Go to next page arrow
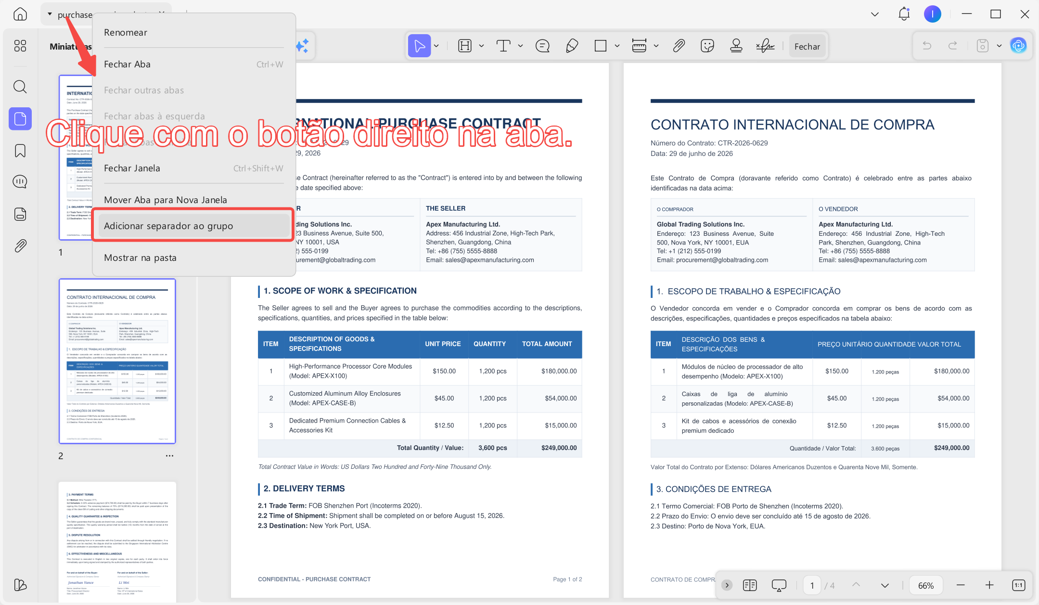The height and width of the screenshot is (605, 1039). 885,586
